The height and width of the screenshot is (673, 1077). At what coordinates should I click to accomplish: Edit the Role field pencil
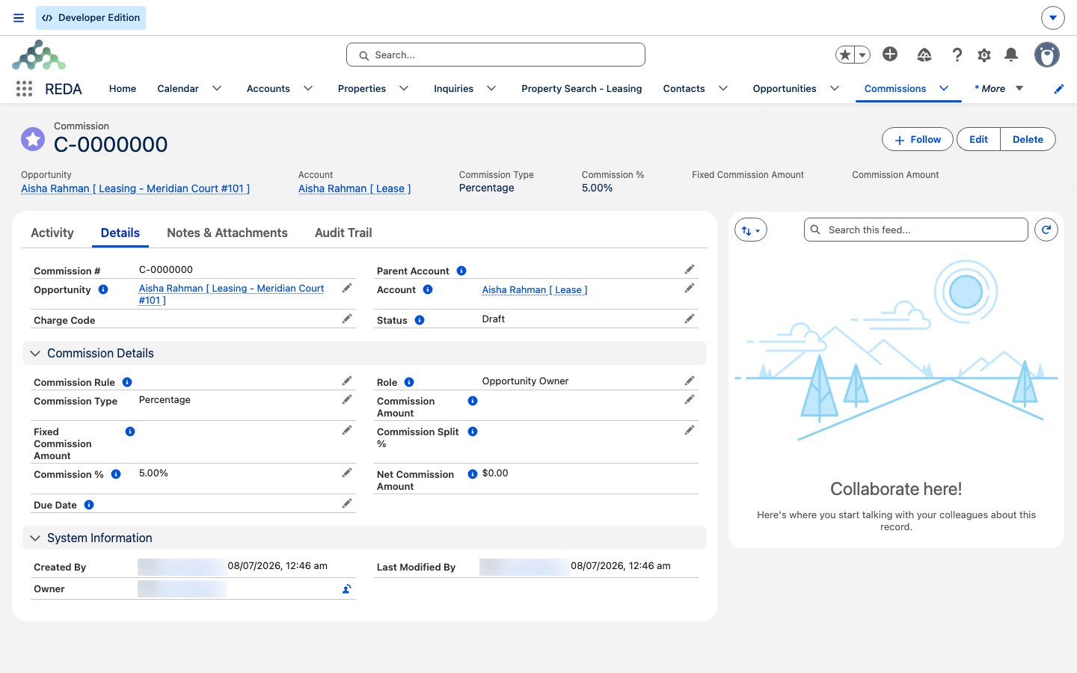click(690, 381)
